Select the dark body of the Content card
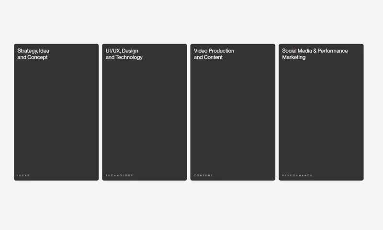The height and width of the screenshot is (230, 383). tap(233, 115)
